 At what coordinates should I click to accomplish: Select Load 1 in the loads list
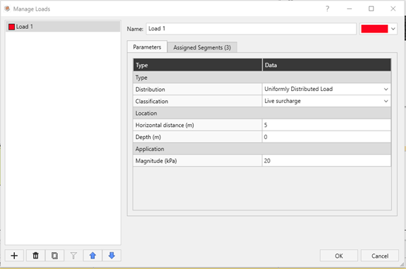[x=63, y=27]
